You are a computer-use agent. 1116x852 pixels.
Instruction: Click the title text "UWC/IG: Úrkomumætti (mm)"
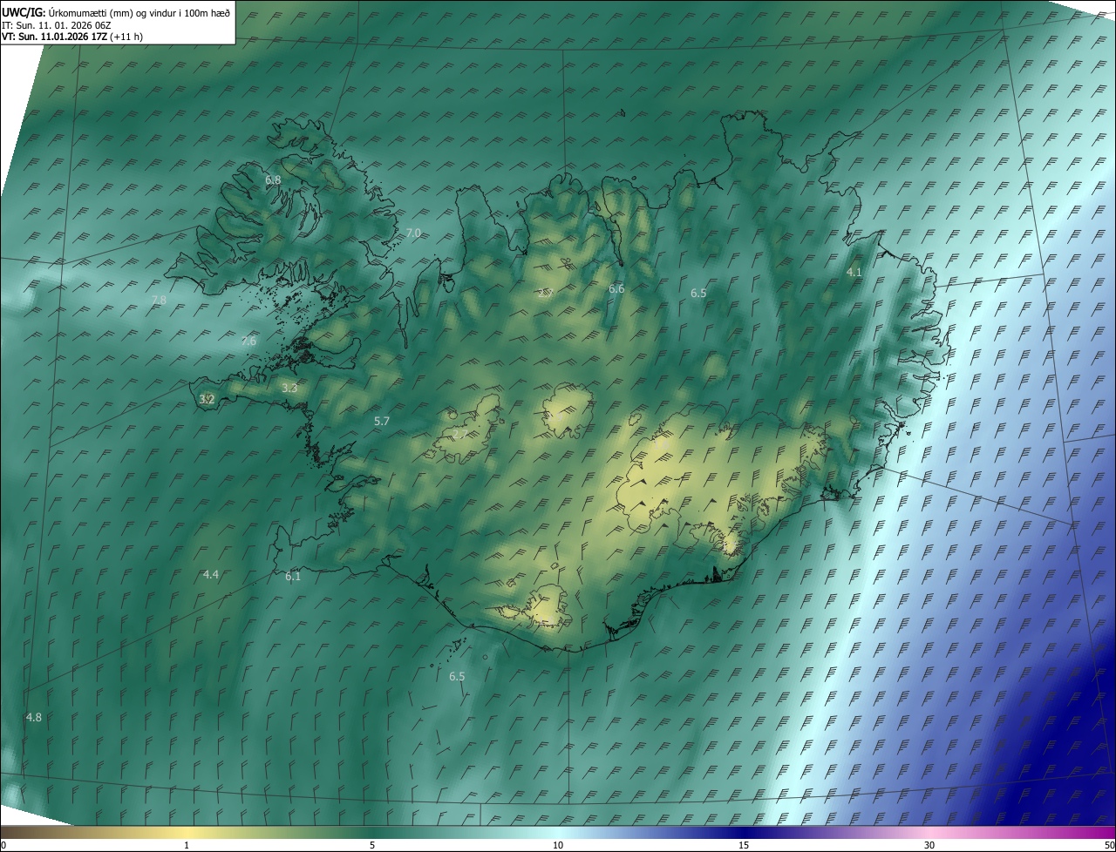66,12
